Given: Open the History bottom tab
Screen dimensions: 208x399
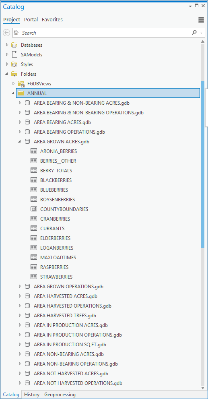Looking at the screenshot, I should coord(32,395).
